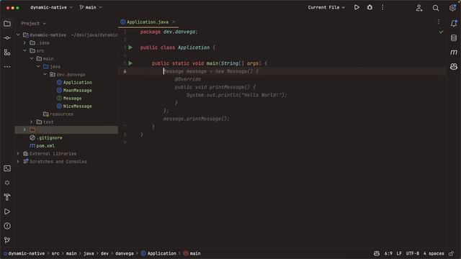The height and width of the screenshot is (259, 461).
Task: Open the main branch dropdown
Action: click(x=91, y=7)
